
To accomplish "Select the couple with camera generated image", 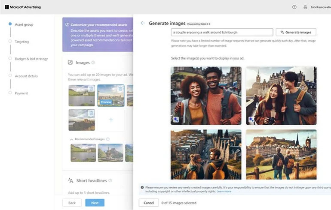I will point(281,96).
